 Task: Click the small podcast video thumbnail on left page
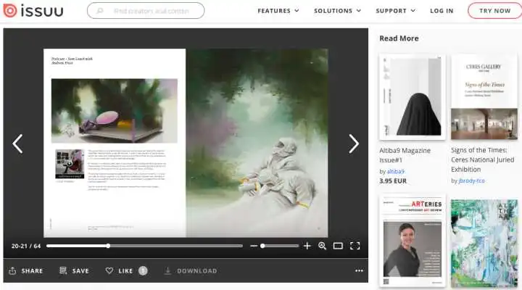70,164
